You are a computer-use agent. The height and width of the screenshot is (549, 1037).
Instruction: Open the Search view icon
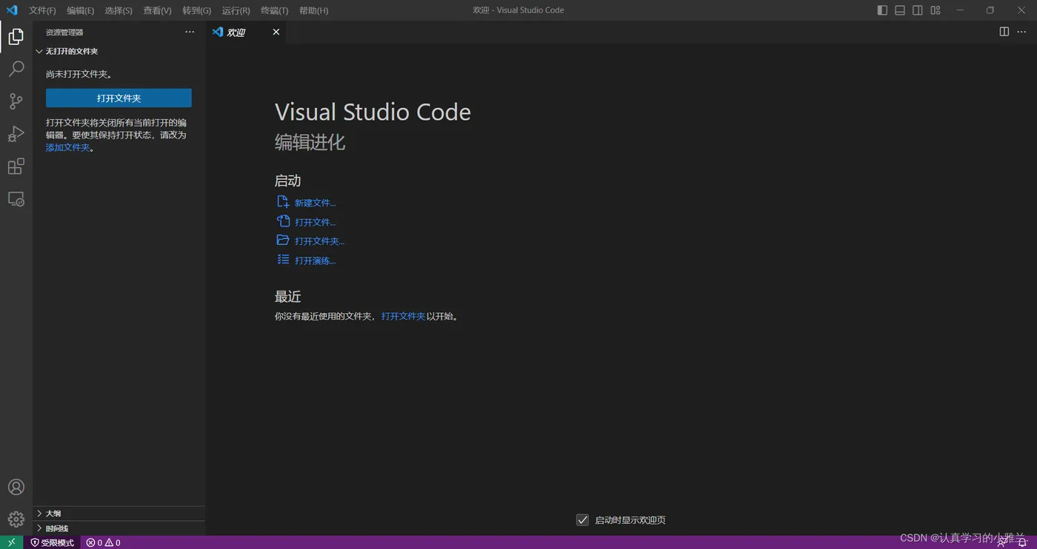(x=16, y=69)
